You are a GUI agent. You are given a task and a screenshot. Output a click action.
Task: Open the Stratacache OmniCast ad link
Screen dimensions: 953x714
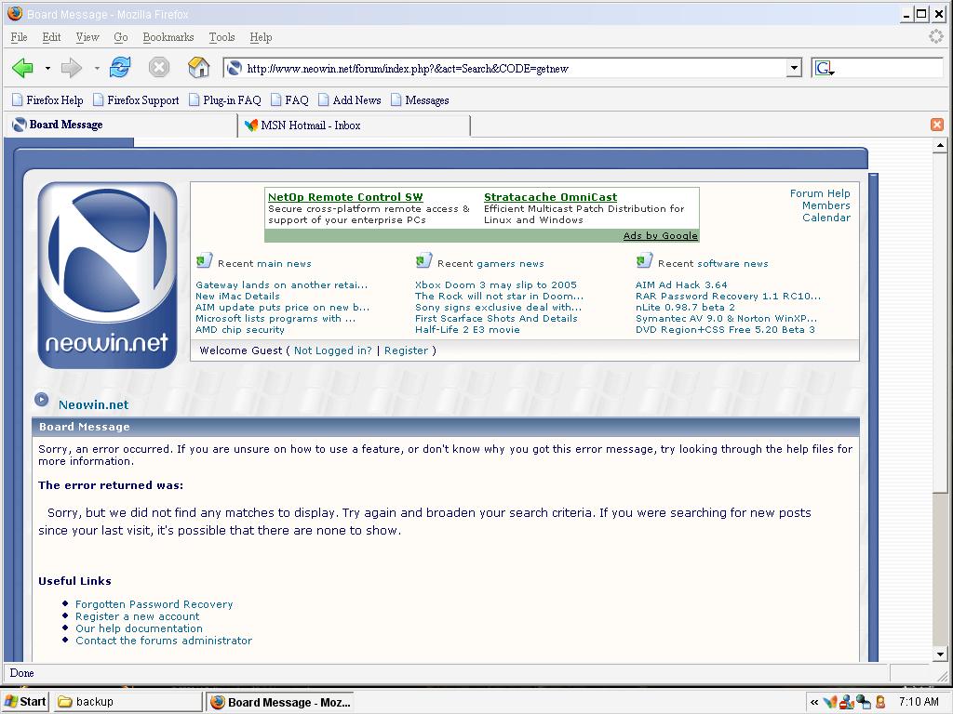pos(550,197)
